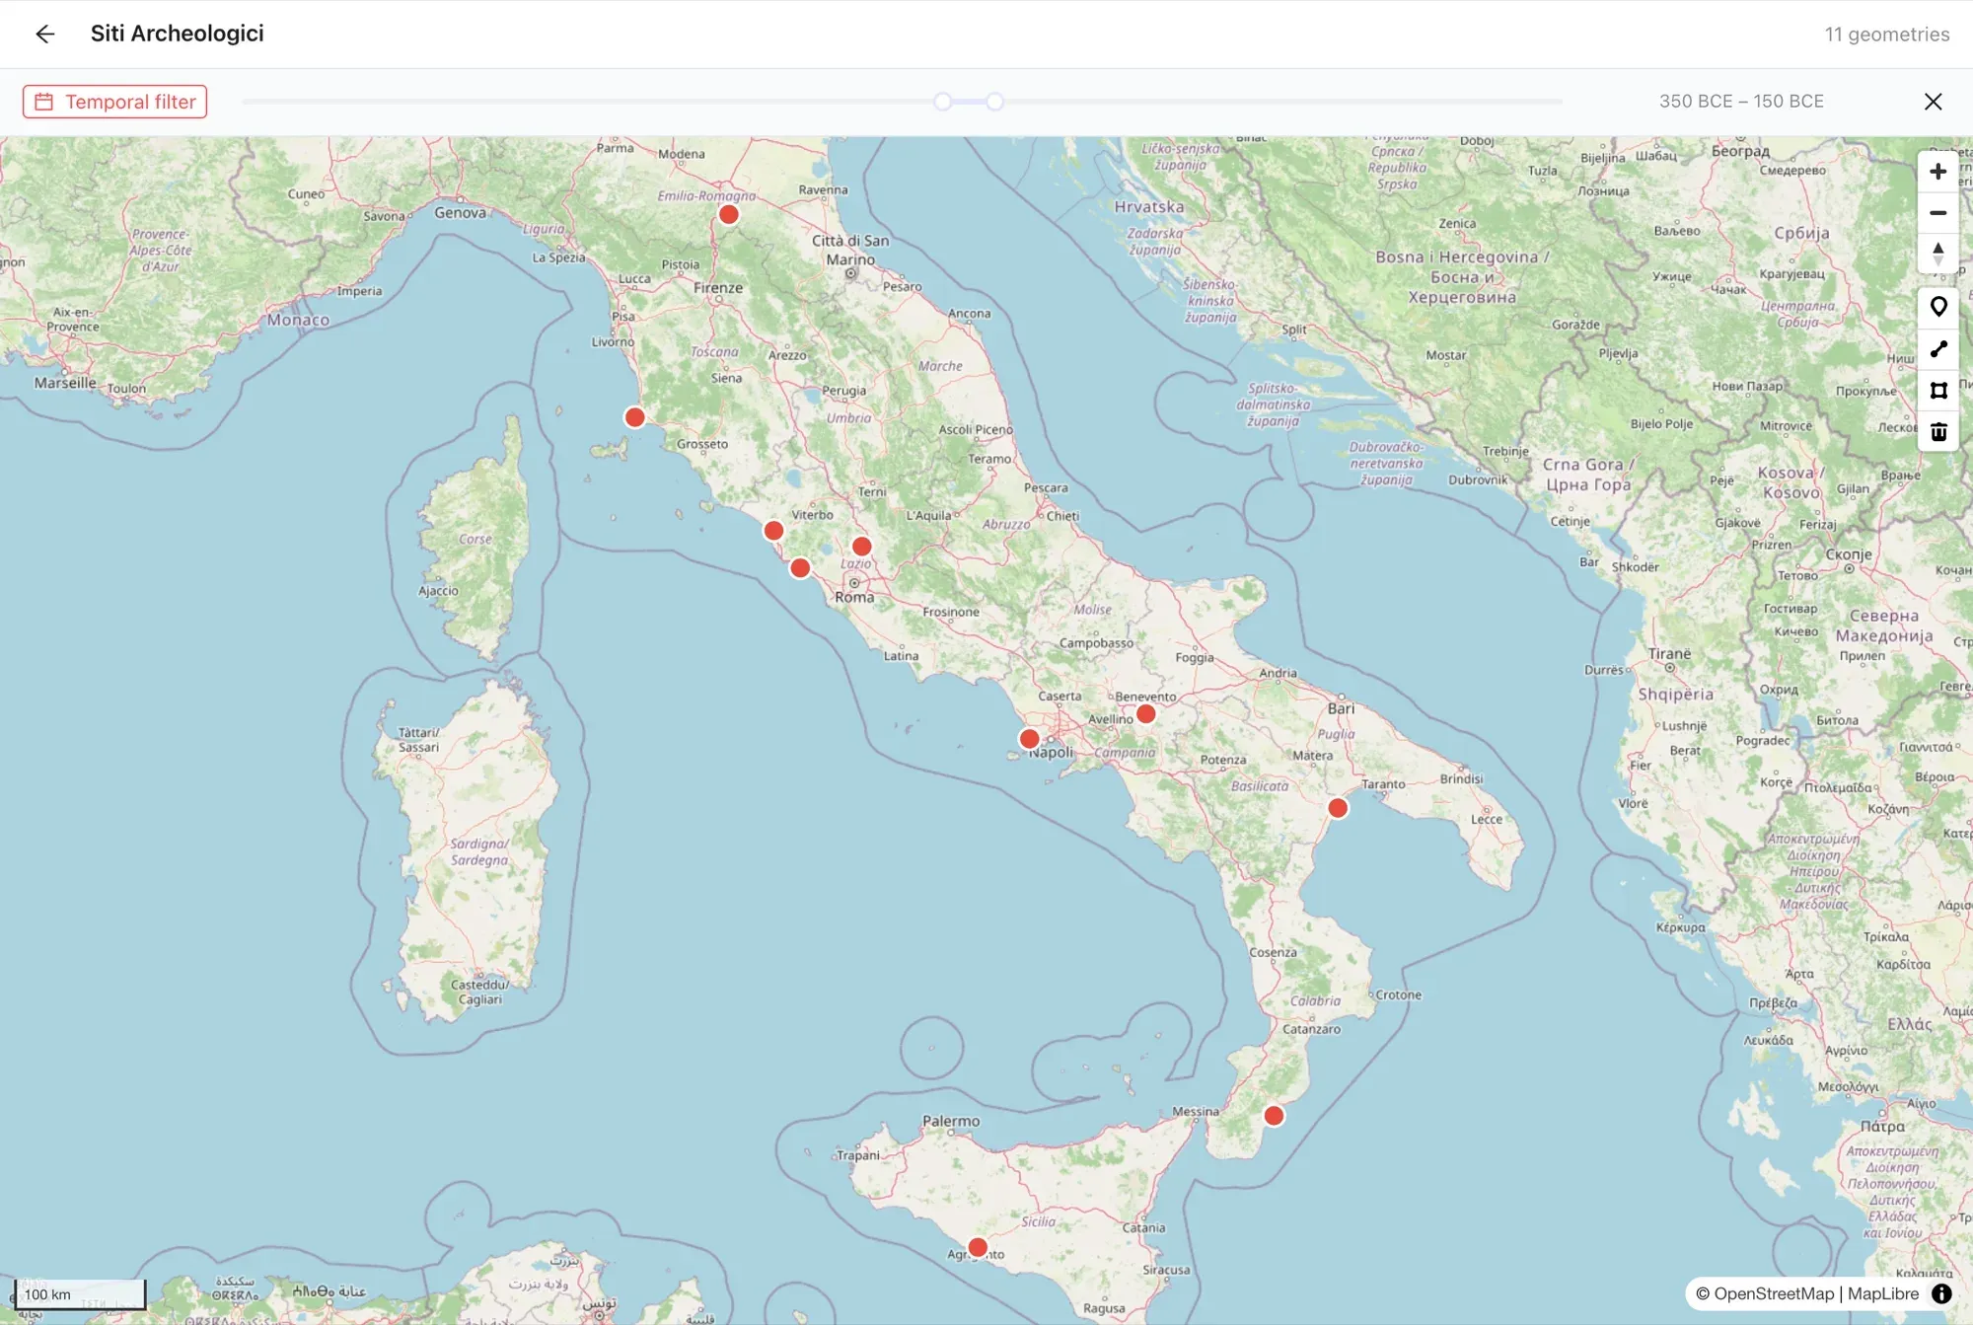The height and width of the screenshot is (1325, 1973).
Task: Select the line drawing tool
Action: click(x=1937, y=349)
